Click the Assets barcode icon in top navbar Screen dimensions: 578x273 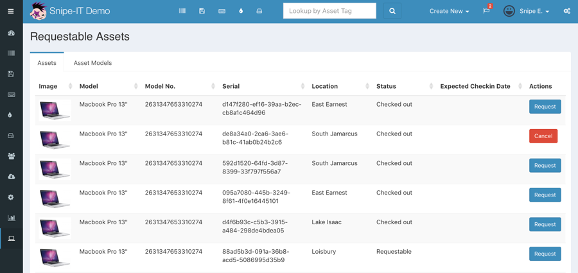pyautogui.click(x=182, y=11)
